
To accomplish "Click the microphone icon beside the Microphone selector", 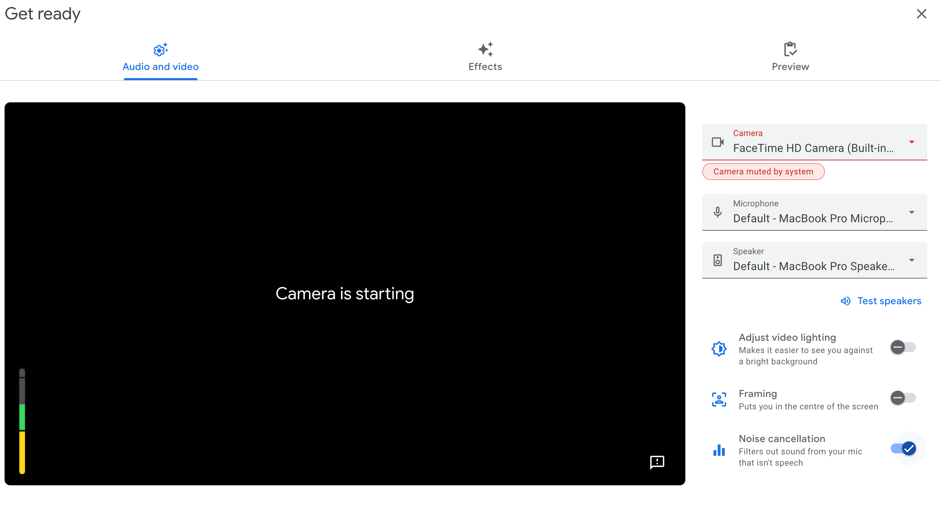I will pyautogui.click(x=718, y=212).
